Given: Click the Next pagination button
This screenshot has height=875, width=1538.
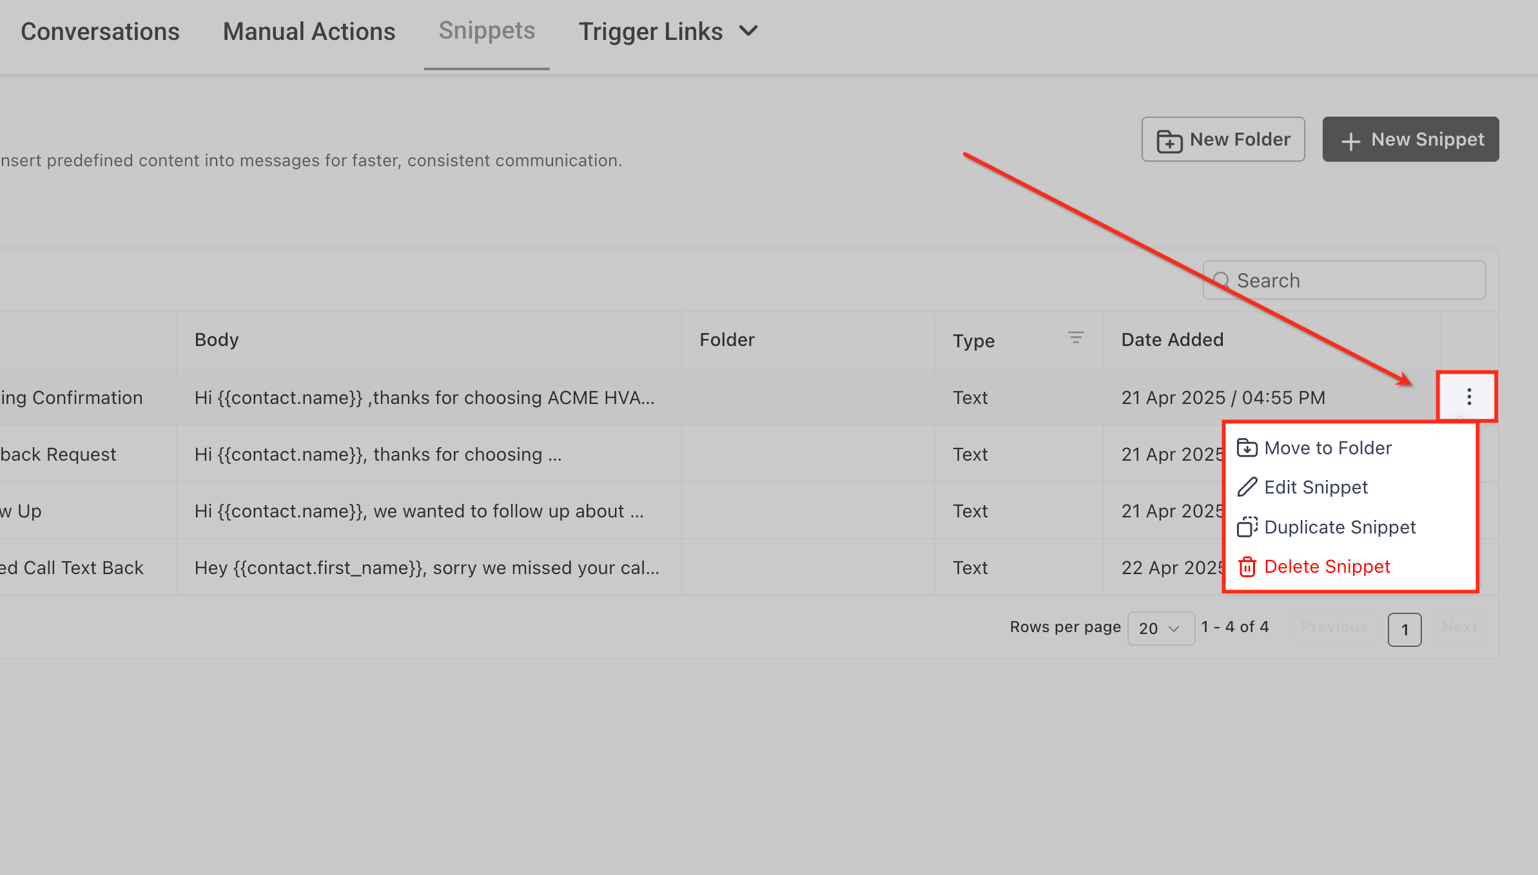Looking at the screenshot, I should click(1459, 627).
